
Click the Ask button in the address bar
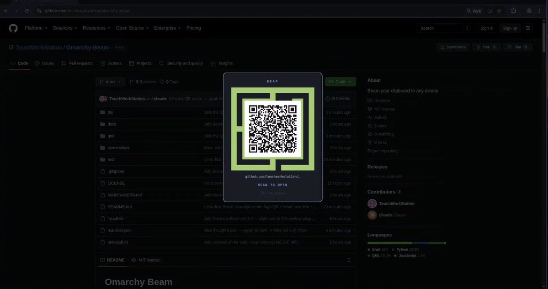(474, 11)
